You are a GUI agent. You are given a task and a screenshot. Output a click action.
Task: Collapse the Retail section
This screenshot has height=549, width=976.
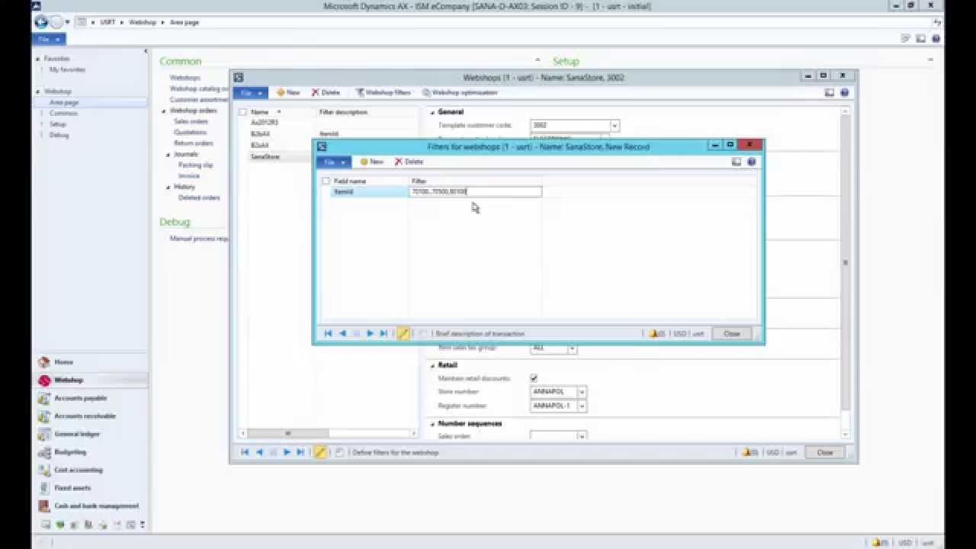click(432, 365)
